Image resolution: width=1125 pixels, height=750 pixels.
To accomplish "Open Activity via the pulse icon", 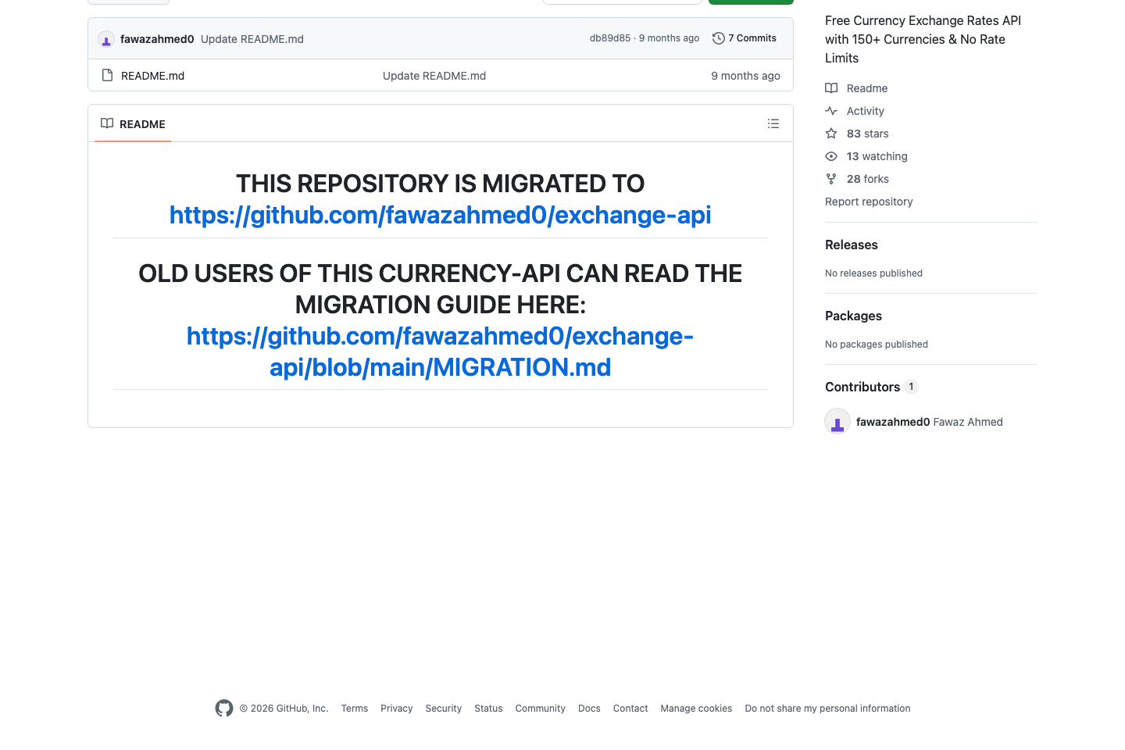I will click(831, 111).
